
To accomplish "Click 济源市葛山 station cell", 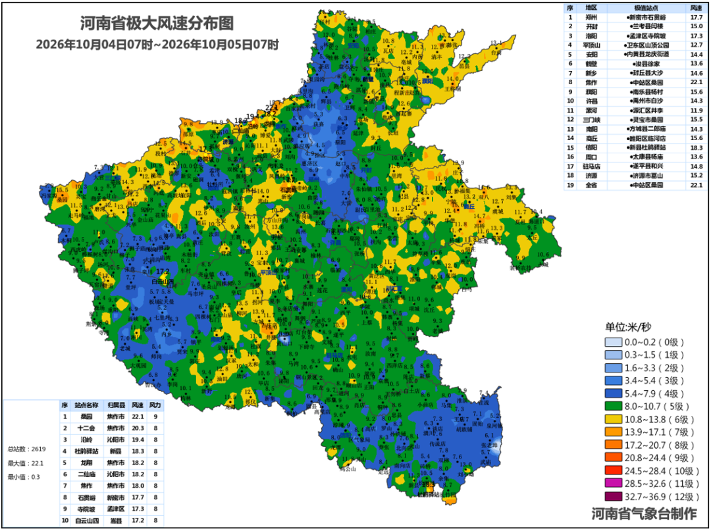I will tap(646, 176).
